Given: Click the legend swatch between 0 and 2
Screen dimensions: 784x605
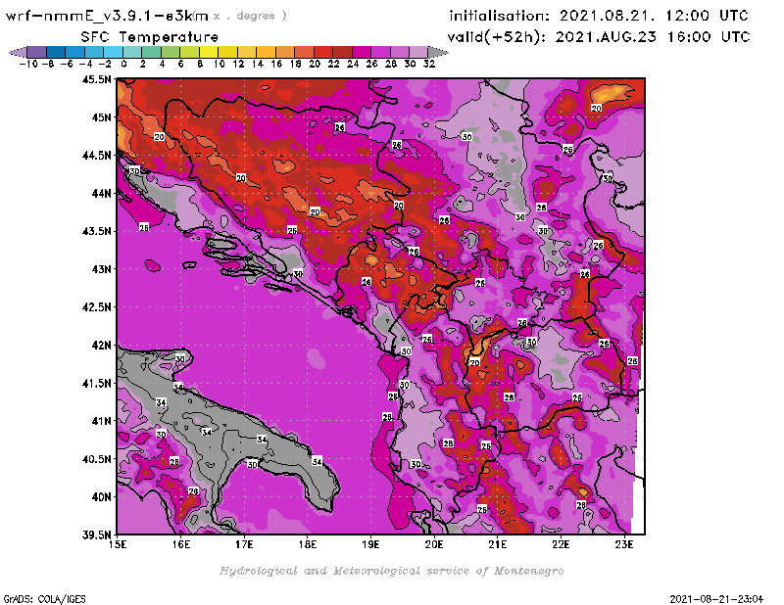Looking at the screenshot, I should click(132, 52).
